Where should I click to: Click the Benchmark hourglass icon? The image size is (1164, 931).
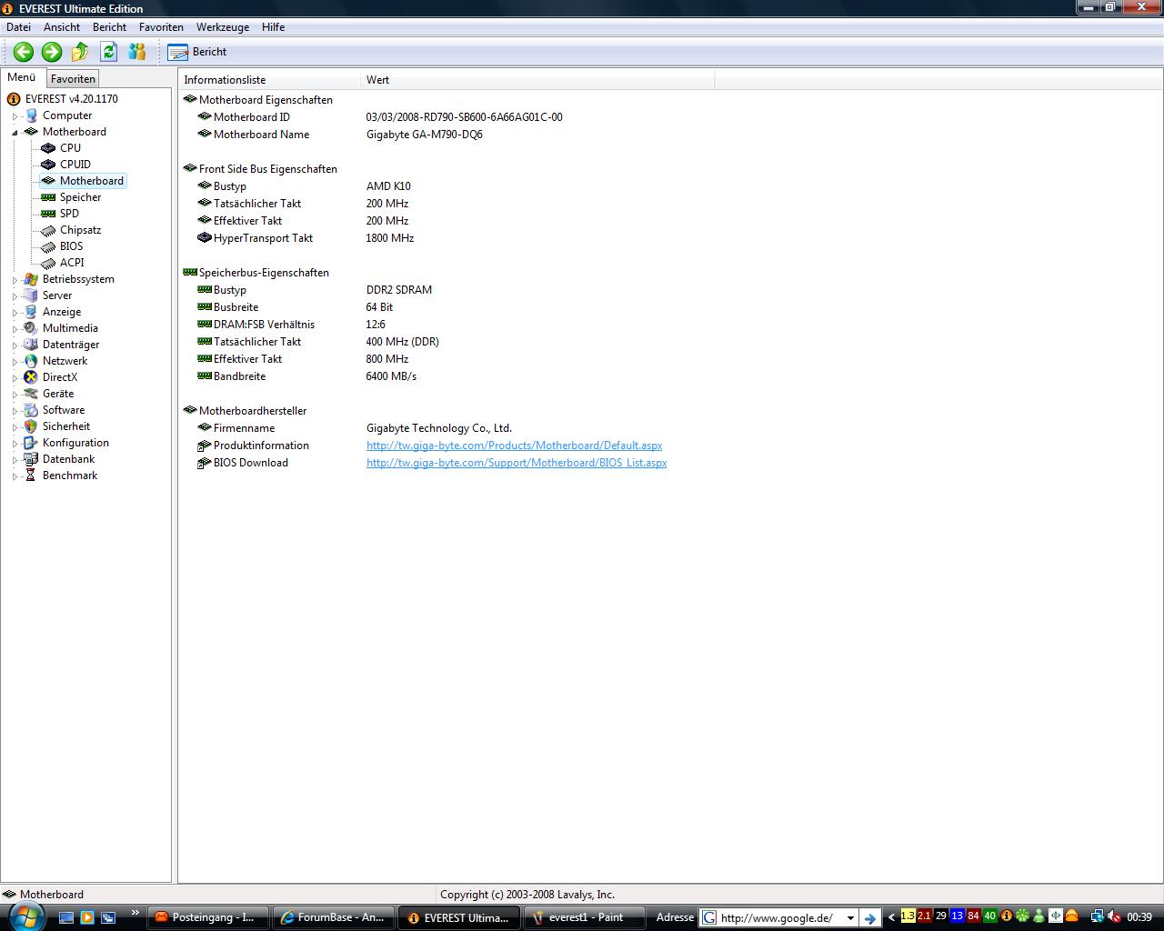pos(31,476)
